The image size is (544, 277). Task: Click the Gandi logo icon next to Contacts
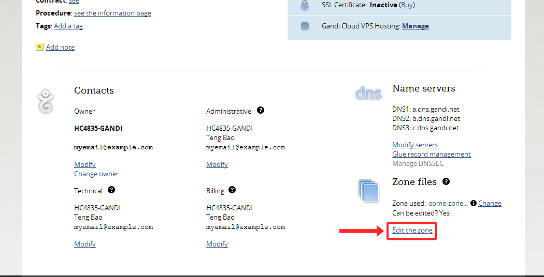click(46, 101)
